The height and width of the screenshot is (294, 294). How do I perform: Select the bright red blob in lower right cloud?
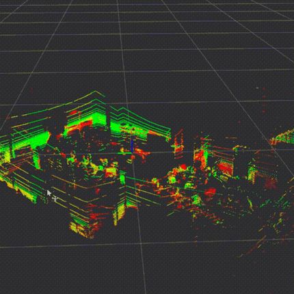coord(210,192)
